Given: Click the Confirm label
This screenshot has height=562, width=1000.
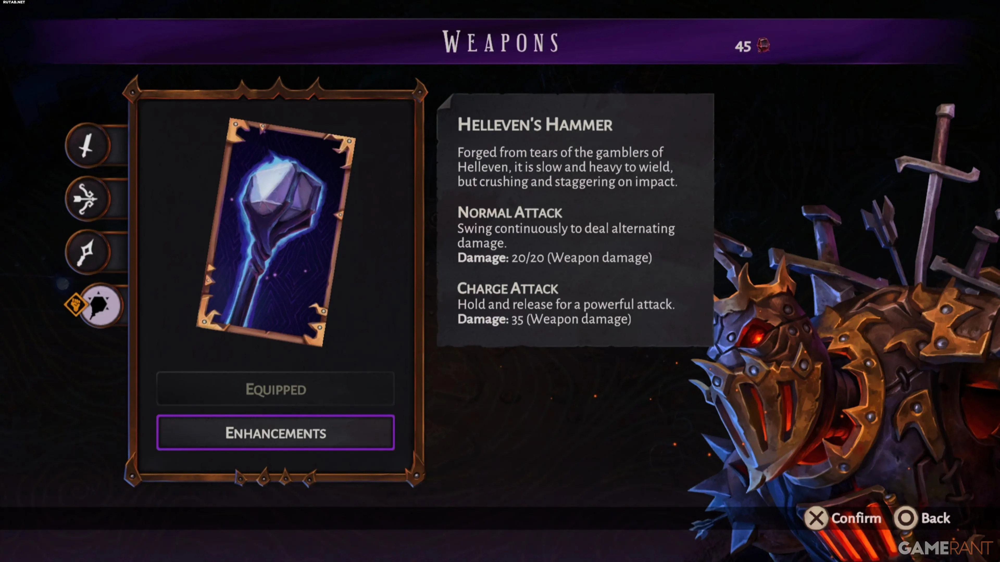Looking at the screenshot, I should point(856,518).
